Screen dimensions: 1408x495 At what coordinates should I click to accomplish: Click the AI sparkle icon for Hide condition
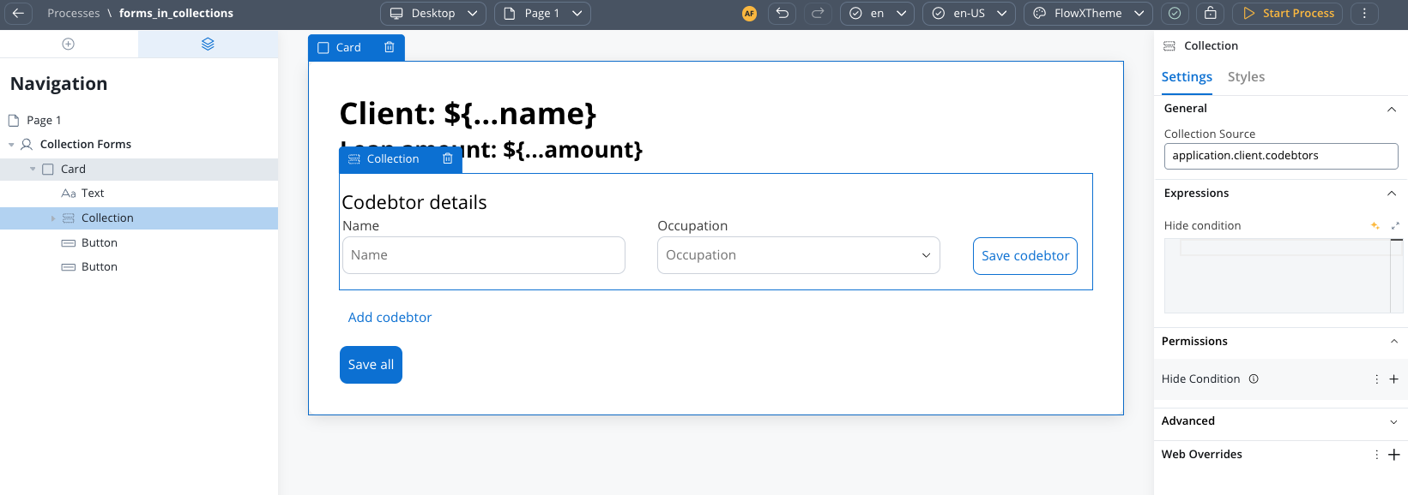tap(1375, 225)
